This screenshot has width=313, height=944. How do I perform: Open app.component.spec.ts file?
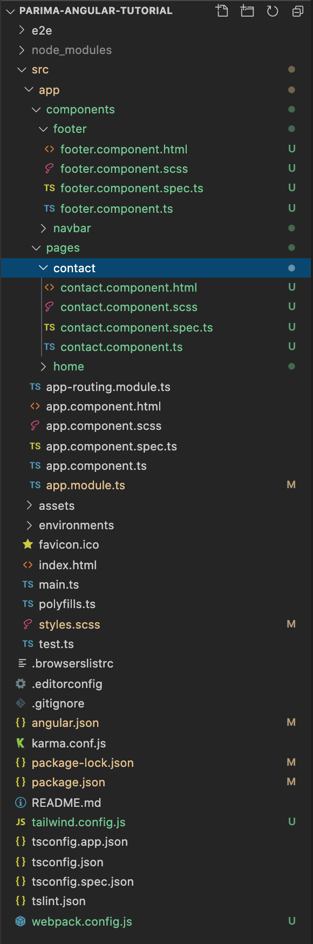point(112,446)
